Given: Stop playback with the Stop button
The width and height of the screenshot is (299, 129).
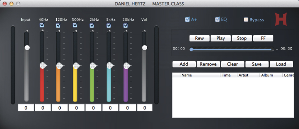Looking at the screenshot, I should pyautogui.click(x=242, y=38).
